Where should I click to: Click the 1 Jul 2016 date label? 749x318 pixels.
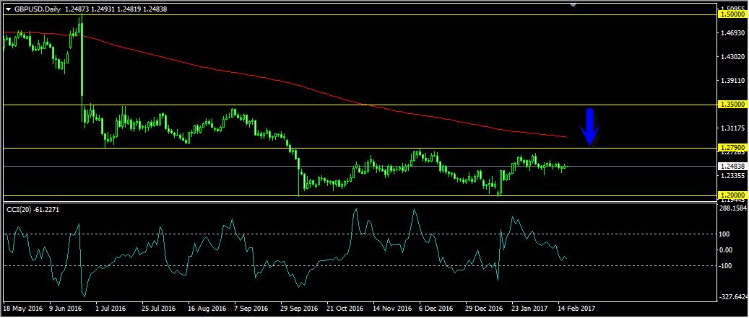pyautogui.click(x=111, y=309)
